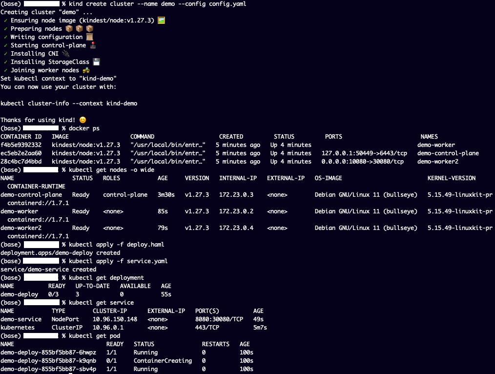This screenshot has width=495, height=374.
Task: Click the 0.0.0.0:10080->30080/tcp port mapping
Action: [x=363, y=162]
